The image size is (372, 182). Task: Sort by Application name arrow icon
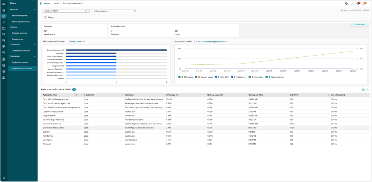tap(76, 95)
